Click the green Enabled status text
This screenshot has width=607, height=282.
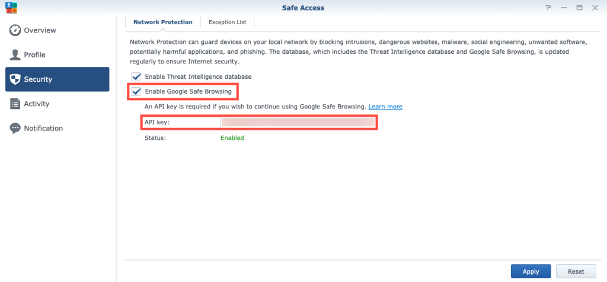click(232, 137)
